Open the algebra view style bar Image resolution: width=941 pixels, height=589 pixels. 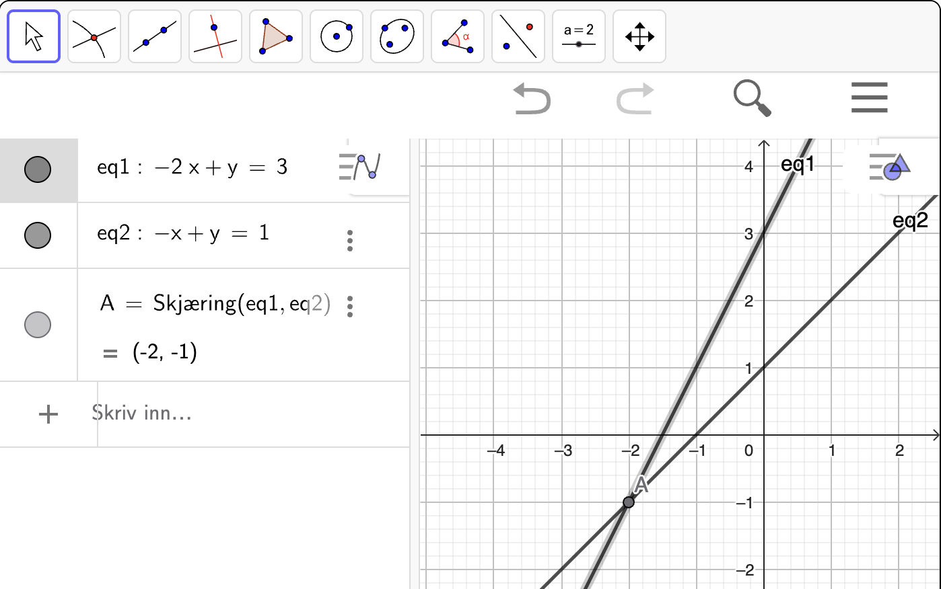(360, 167)
